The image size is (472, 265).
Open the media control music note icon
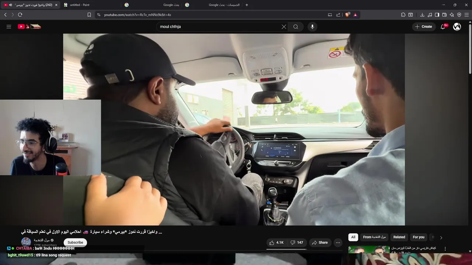(430, 15)
